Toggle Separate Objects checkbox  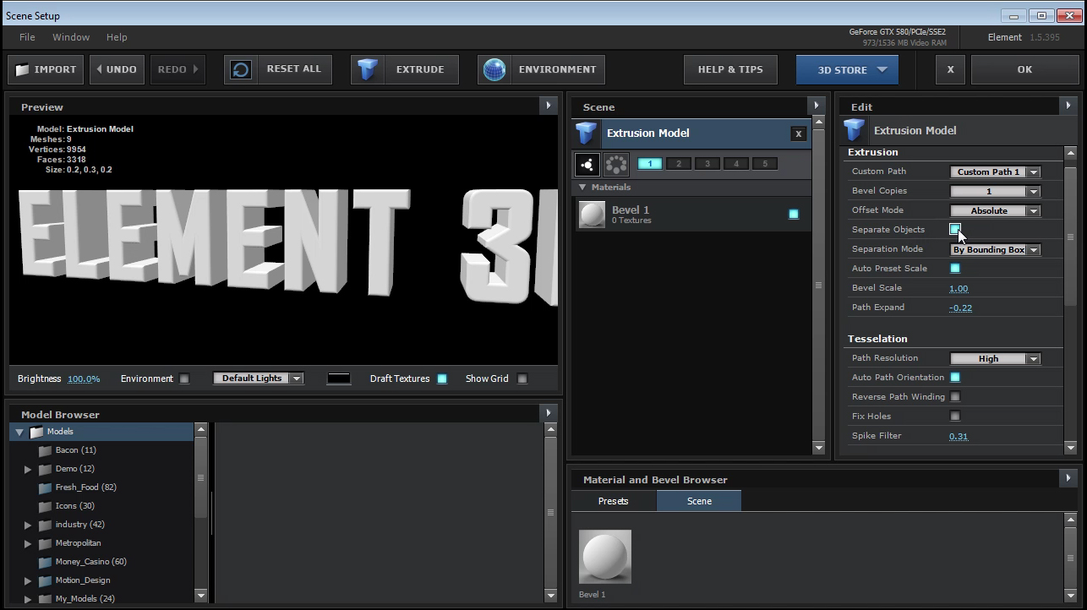pos(955,230)
